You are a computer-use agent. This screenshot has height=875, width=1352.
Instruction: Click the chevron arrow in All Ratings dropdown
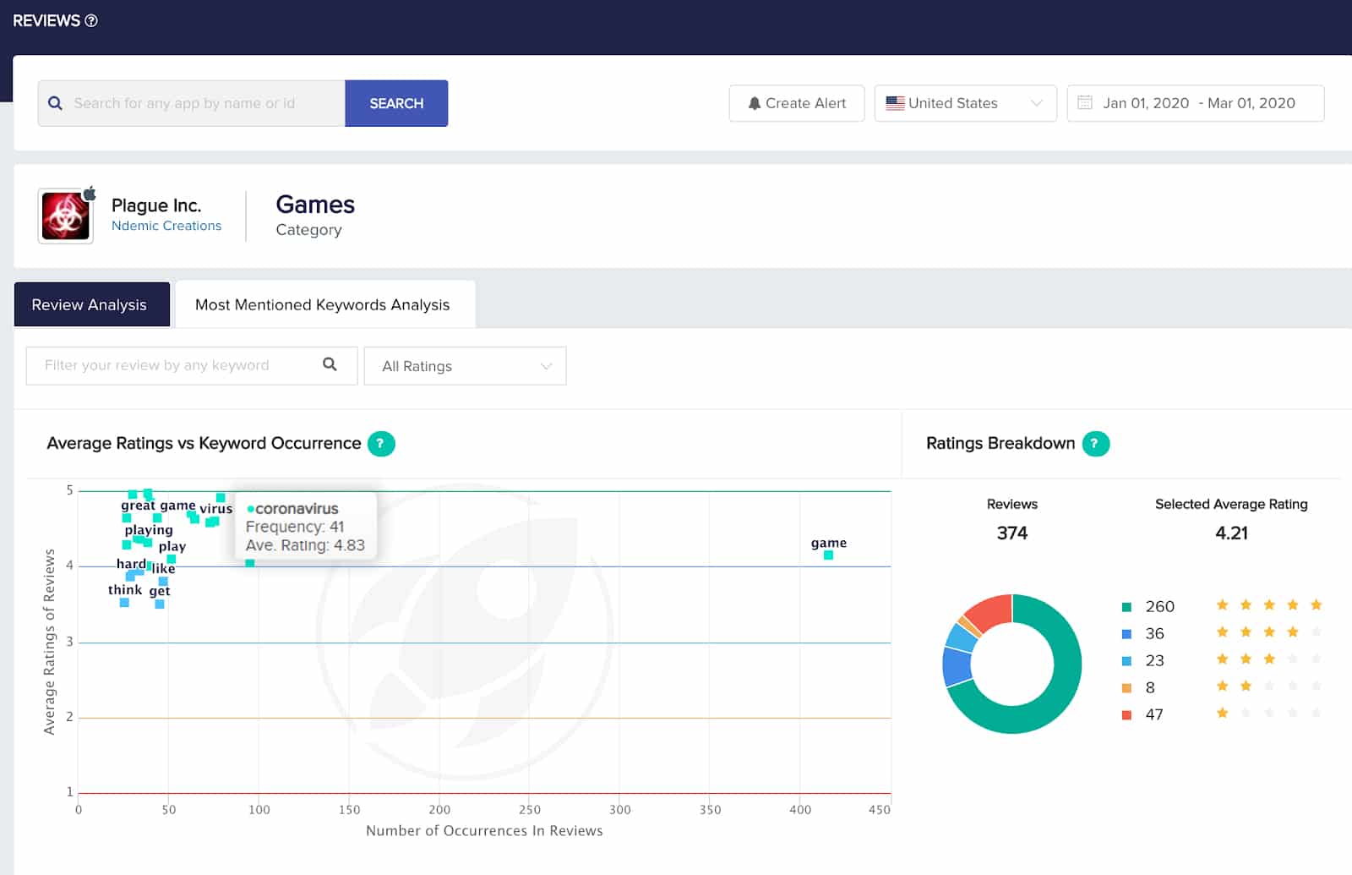tap(546, 366)
